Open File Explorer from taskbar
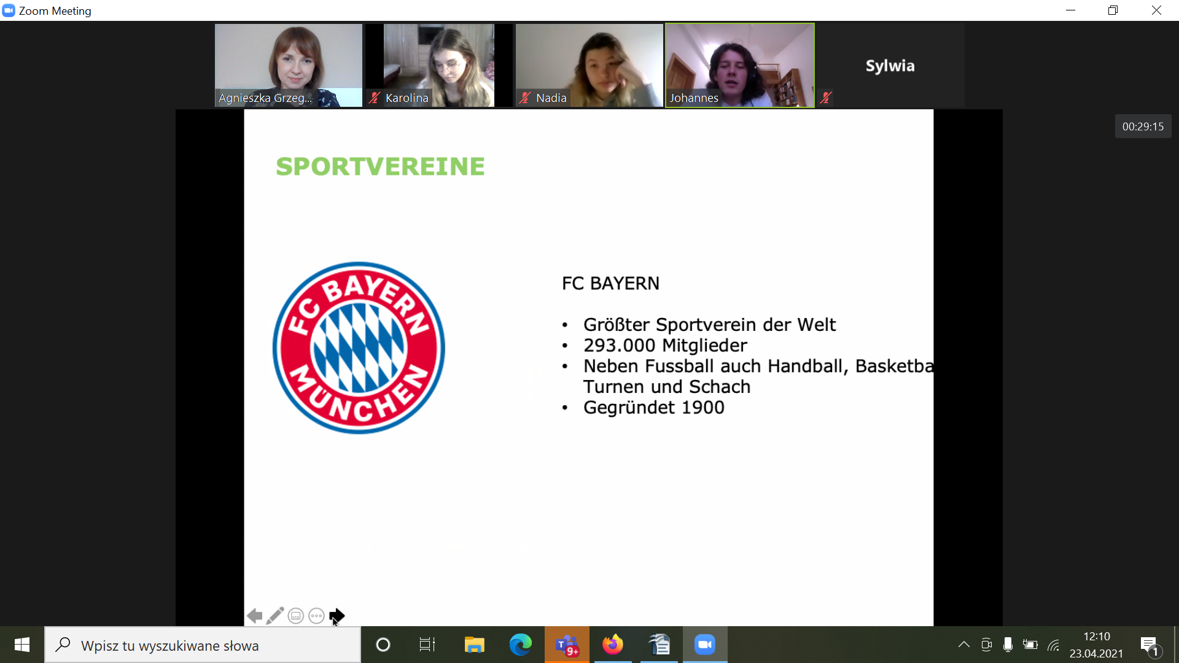This screenshot has height=663, width=1179. click(x=474, y=645)
